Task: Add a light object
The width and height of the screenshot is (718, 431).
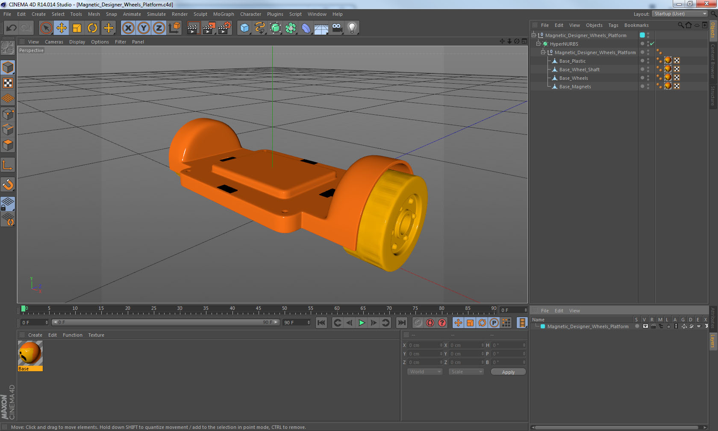Action: click(352, 28)
